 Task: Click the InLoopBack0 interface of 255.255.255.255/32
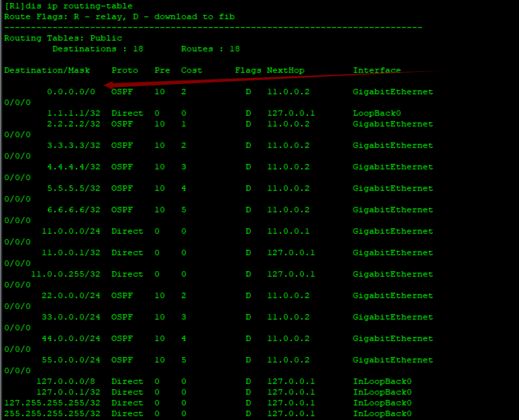pos(382,414)
